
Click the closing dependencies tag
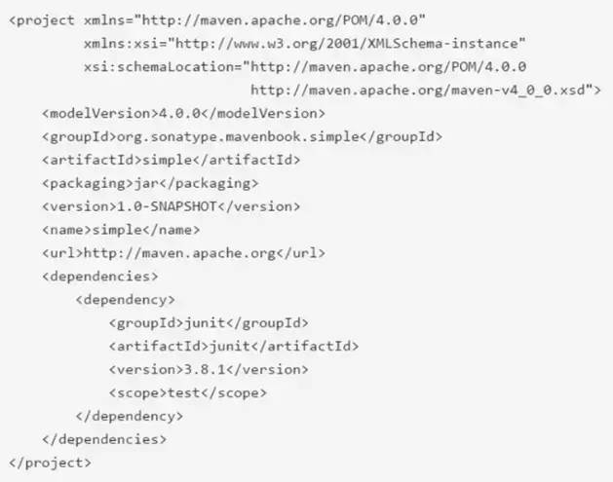click(x=104, y=439)
